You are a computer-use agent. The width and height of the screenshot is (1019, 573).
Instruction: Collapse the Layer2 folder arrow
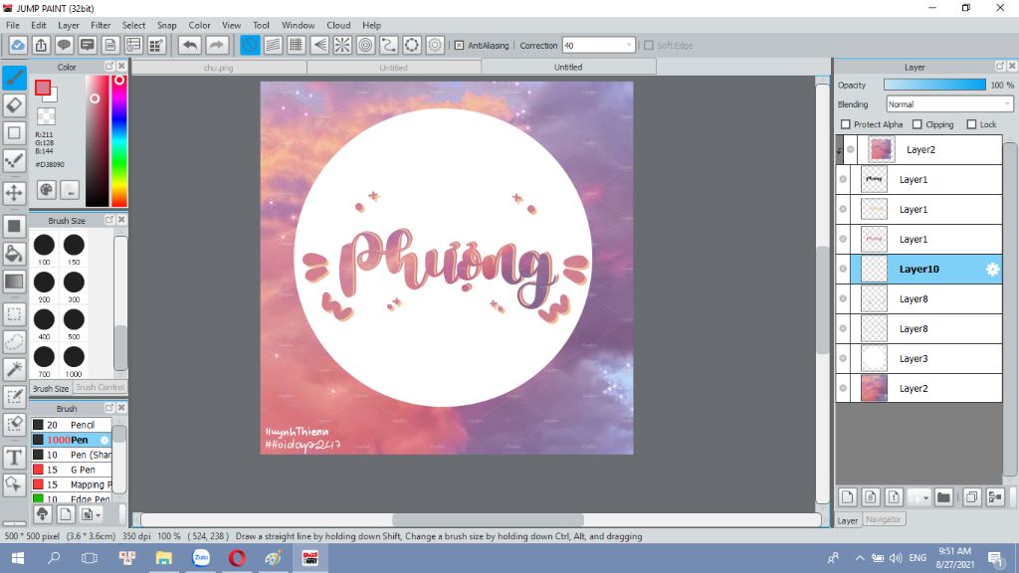(x=839, y=150)
